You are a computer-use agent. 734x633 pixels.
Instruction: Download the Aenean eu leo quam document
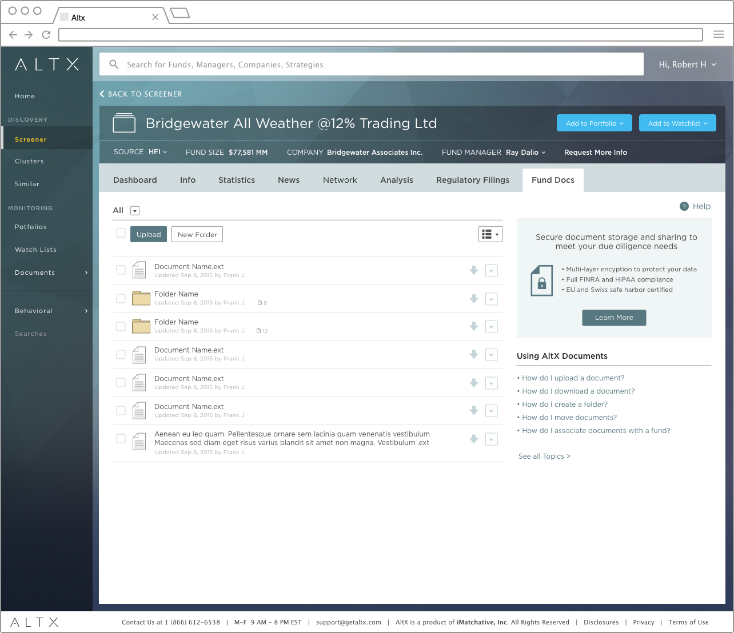tap(474, 439)
